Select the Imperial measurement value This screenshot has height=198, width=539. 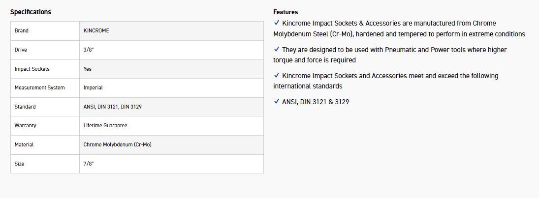93,87
